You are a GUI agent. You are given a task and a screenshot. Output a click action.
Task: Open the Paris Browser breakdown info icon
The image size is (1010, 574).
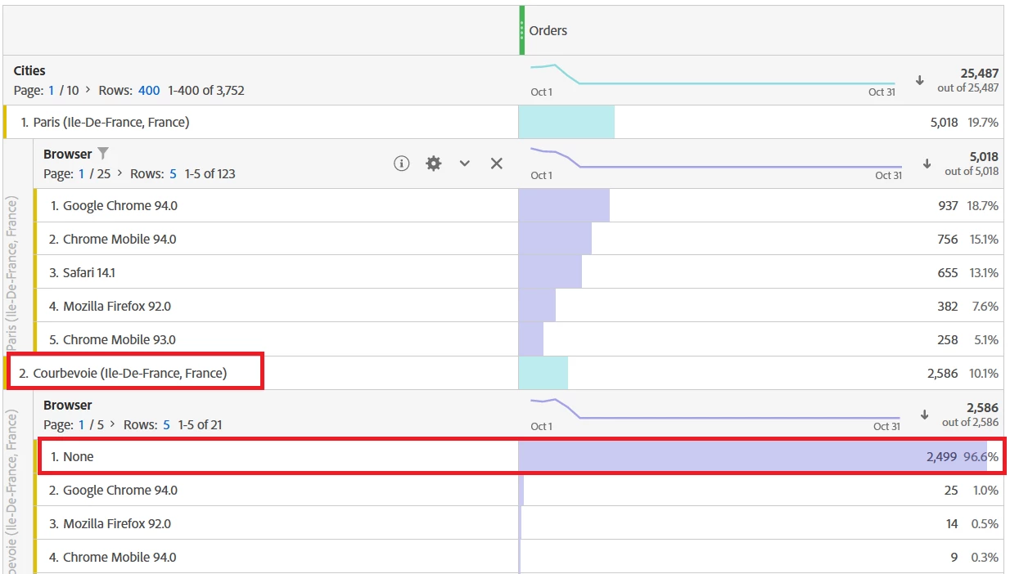pyautogui.click(x=401, y=164)
